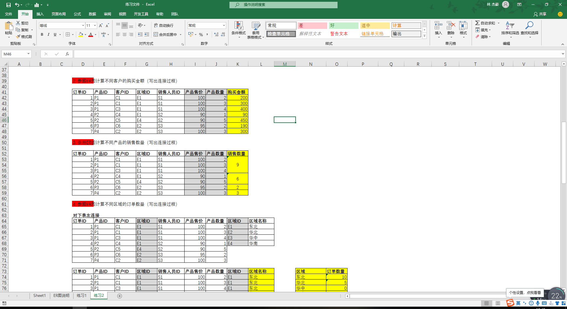Open the font size dropdown

tap(95, 26)
